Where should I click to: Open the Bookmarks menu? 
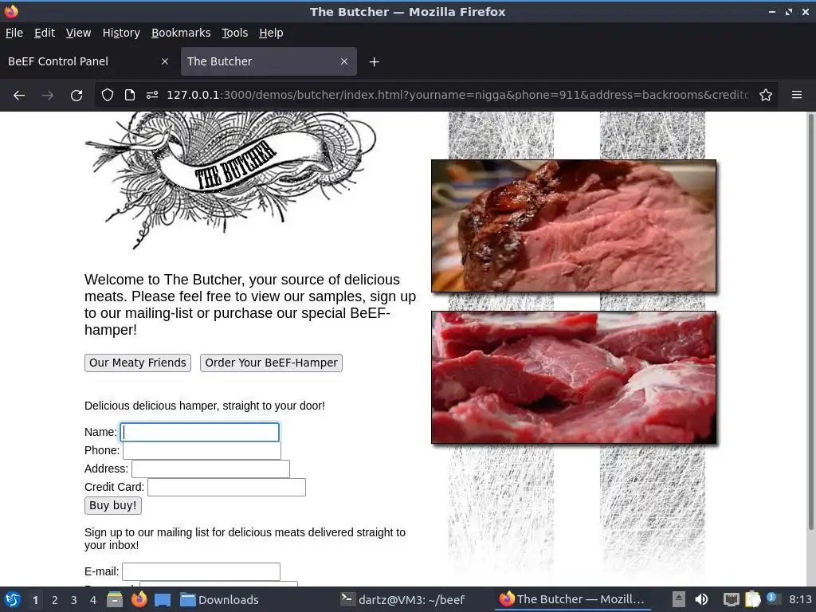click(181, 33)
